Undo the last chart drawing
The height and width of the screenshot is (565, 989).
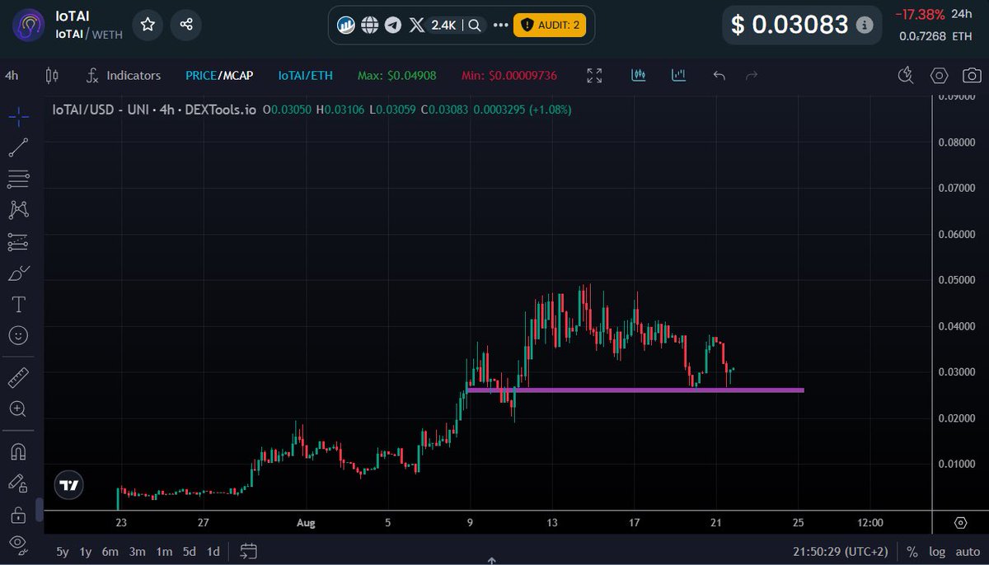718,75
